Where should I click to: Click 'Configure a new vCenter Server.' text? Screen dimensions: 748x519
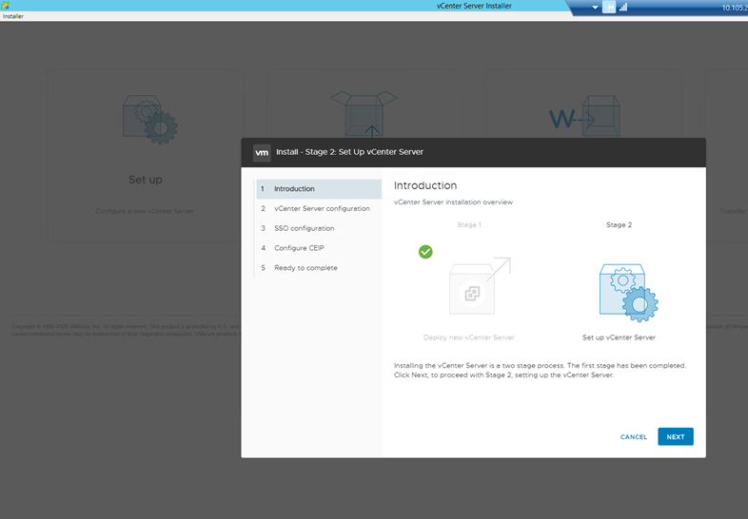click(145, 211)
